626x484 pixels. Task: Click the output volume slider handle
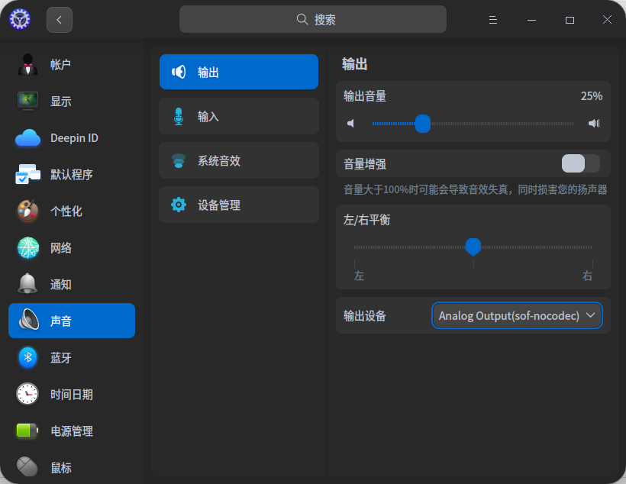point(423,123)
